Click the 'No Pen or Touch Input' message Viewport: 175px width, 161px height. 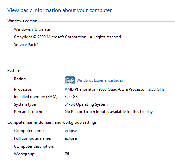(x=109, y=112)
